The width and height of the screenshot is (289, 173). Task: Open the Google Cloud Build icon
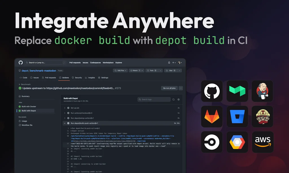237,142
